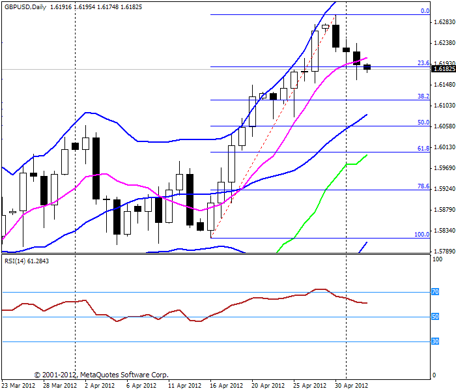Click the 2 Apr 2012 date label
The image size is (456, 391).
[x=100, y=386]
